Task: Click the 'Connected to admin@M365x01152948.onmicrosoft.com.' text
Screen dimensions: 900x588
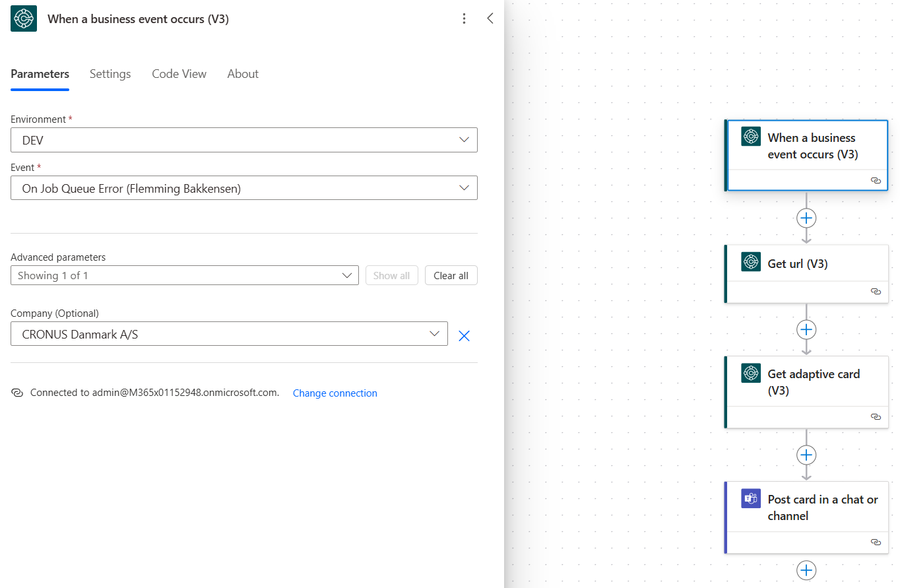Action: point(154,393)
